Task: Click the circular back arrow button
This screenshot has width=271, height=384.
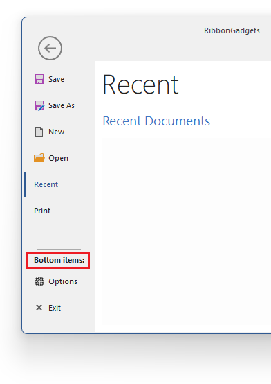Action: [50, 48]
